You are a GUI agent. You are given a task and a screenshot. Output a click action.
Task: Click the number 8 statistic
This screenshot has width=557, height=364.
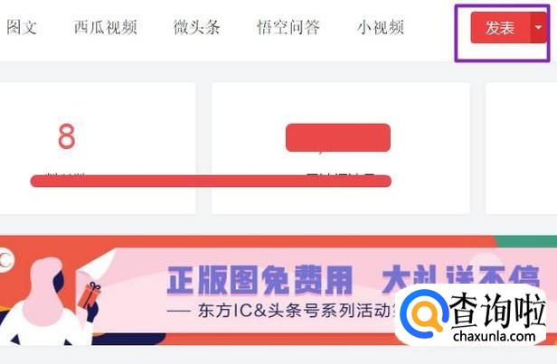[x=67, y=136]
